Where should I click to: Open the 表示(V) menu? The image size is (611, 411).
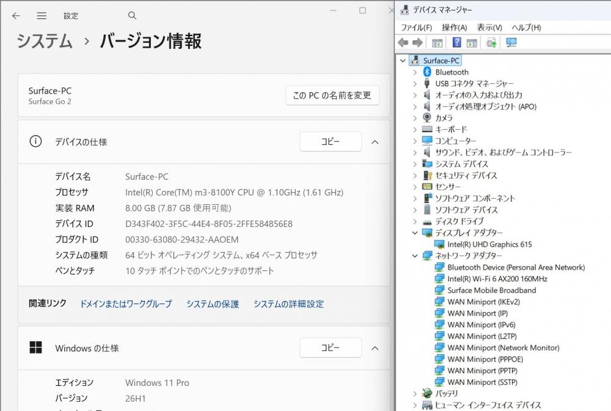[489, 28]
